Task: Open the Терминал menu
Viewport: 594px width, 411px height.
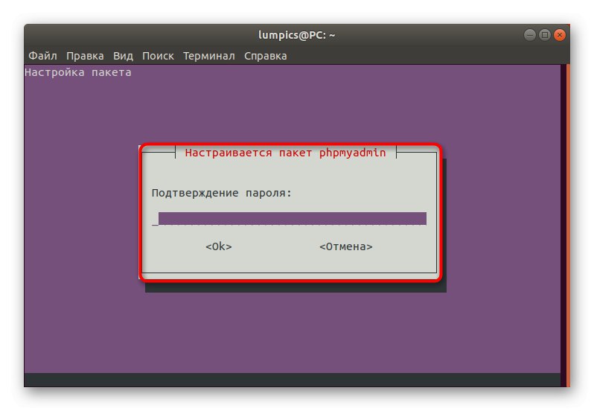Action: tap(209, 56)
